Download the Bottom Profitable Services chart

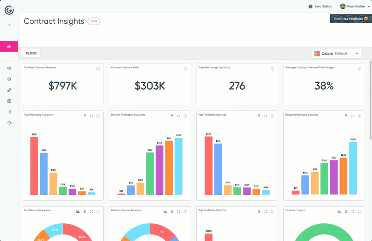(x=346, y=116)
